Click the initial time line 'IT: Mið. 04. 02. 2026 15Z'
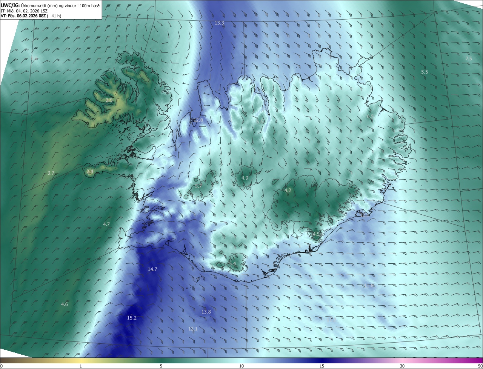The image size is (483, 369). point(24,11)
